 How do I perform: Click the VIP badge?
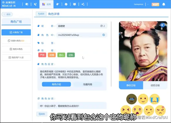pos(155,4)
